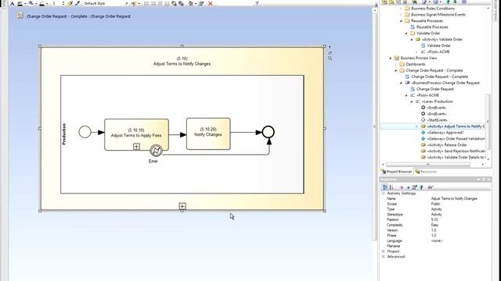Collapse the Business Process View node
The image size is (501, 281).
pyautogui.click(x=391, y=58)
